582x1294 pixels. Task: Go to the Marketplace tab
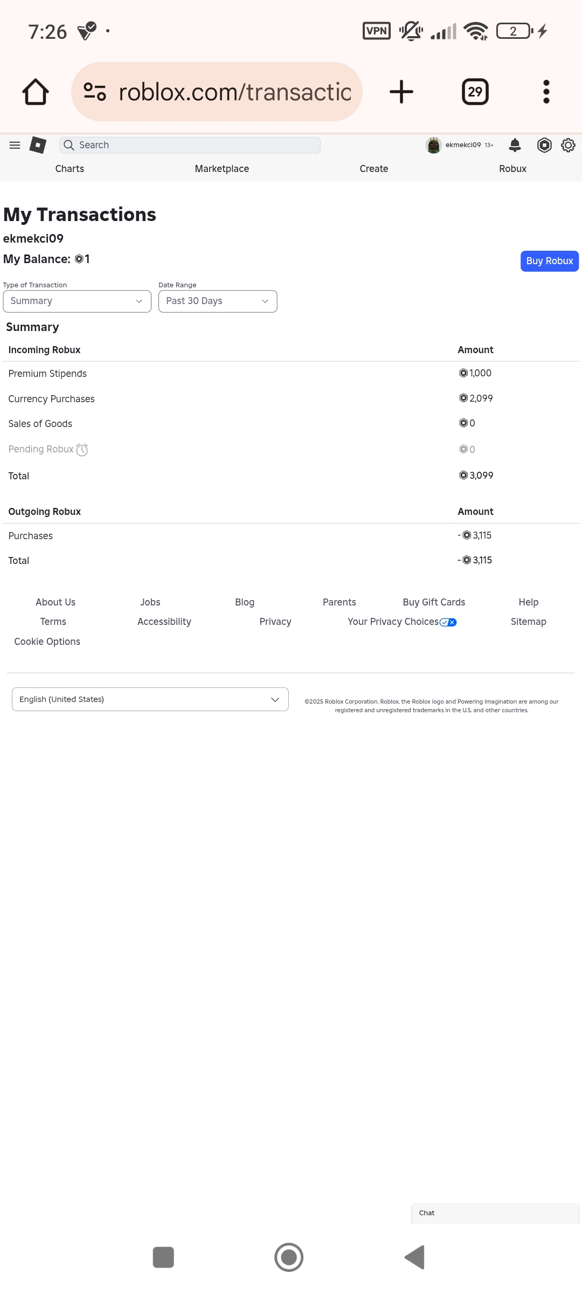pos(222,169)
